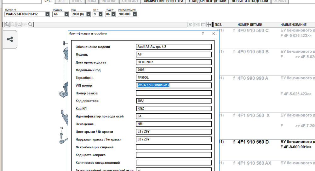Click the НОМЕР ДЕТАЛИ column header

pyautogui.click(x=250, y=25)
